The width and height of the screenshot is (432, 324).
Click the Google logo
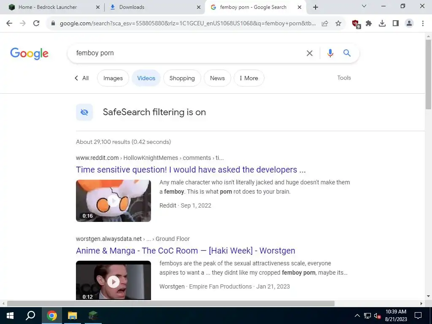click(29, 54)
